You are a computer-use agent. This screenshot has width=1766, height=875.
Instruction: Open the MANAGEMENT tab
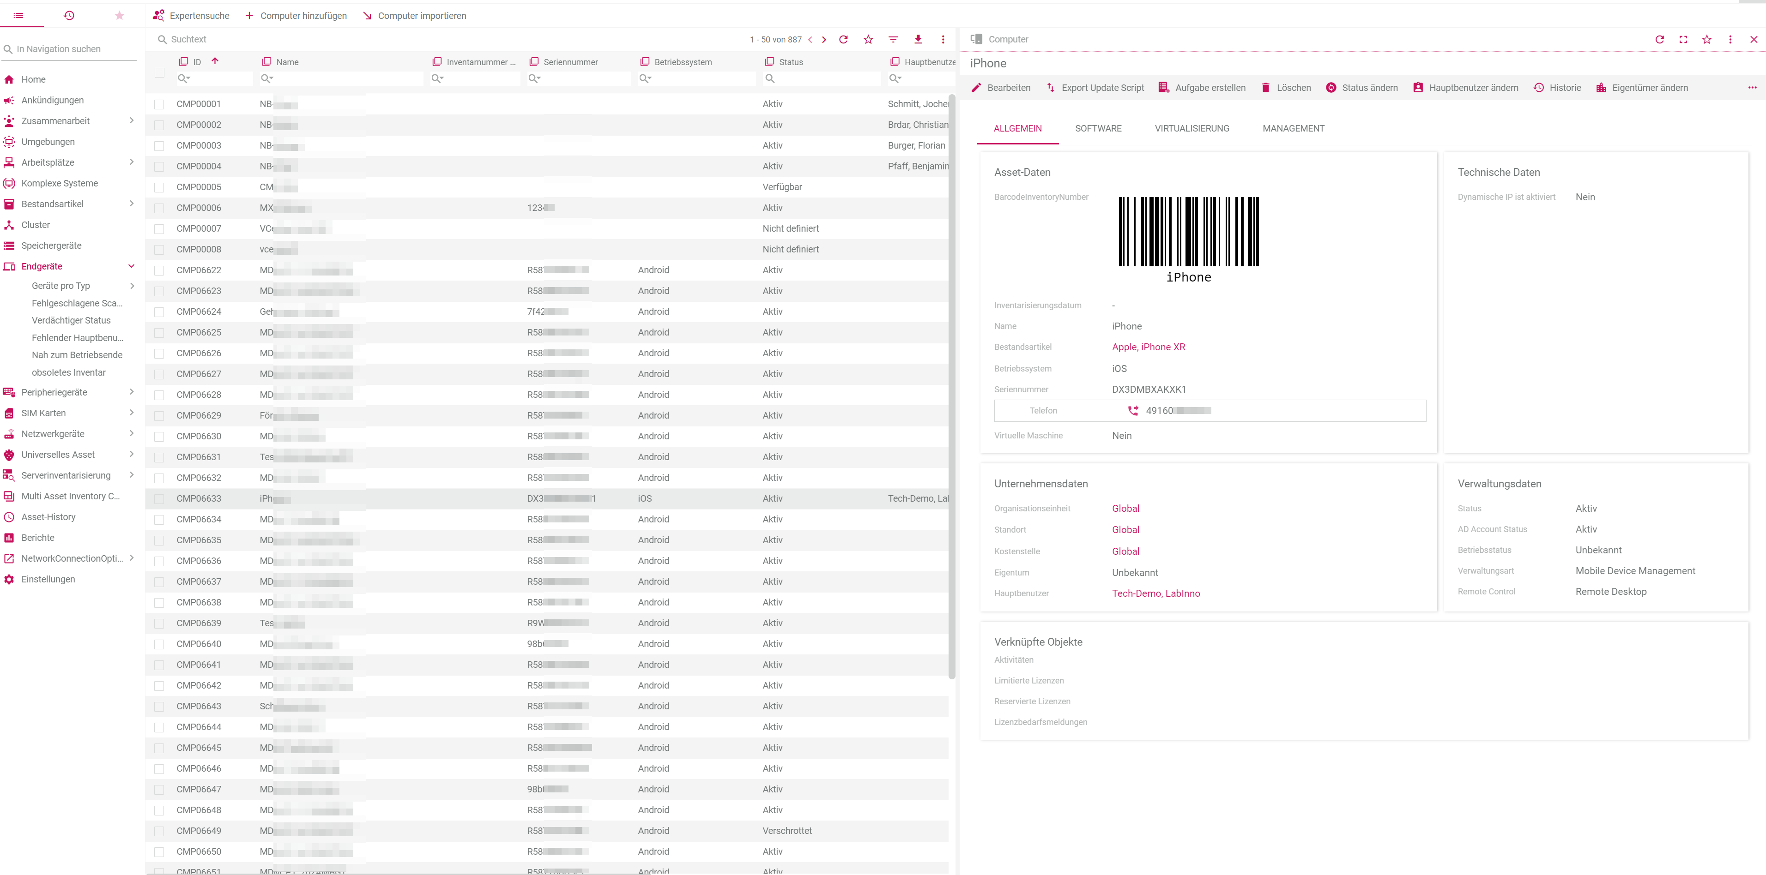[x=1293, y=128]
